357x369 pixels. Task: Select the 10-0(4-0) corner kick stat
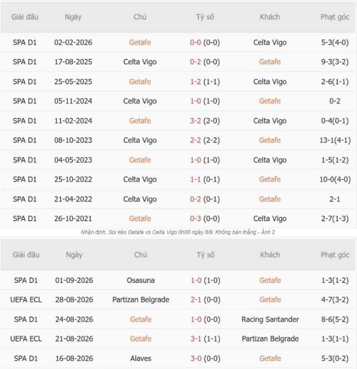tap(335, 179)
